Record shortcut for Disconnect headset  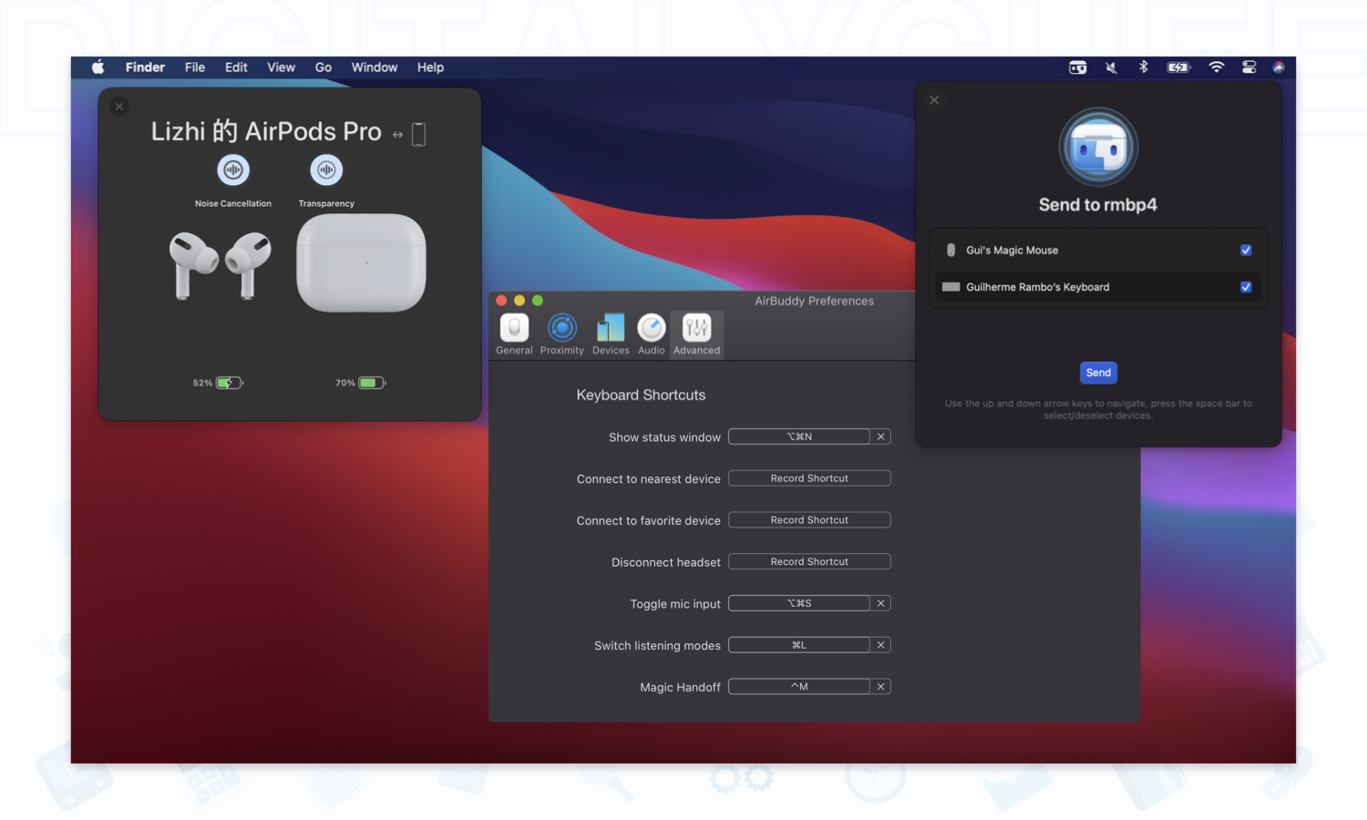809,562
